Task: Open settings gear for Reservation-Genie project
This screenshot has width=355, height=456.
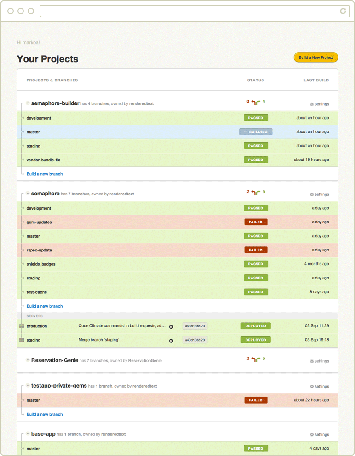Action: pyautogui.click(x=312, y=361)
